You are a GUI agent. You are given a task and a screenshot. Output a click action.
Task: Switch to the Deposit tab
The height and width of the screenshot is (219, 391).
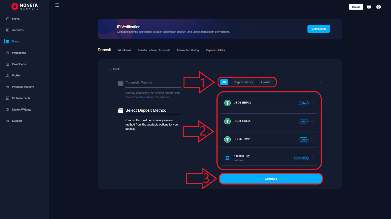point(104,50)
